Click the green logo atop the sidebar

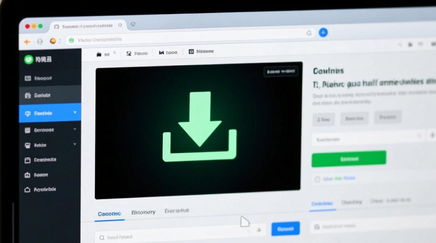click(29, 59)
